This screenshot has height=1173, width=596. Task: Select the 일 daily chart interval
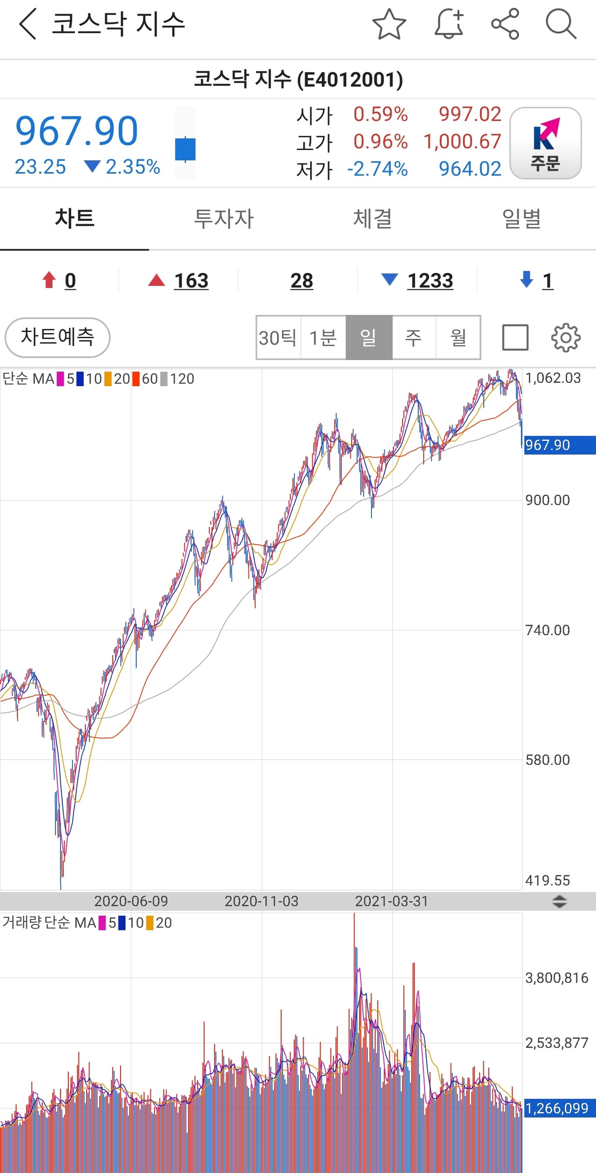click(369, 338)
